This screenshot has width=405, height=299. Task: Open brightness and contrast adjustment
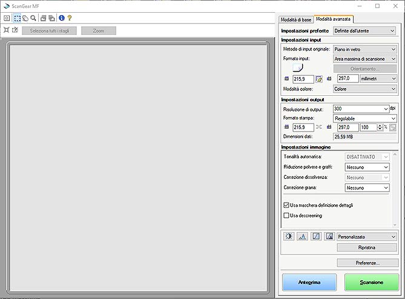coord(288,237)
